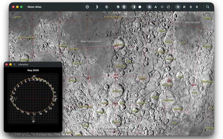Select day 17 on the libration curve
This screenshot has width=223, height=139.
34,115
